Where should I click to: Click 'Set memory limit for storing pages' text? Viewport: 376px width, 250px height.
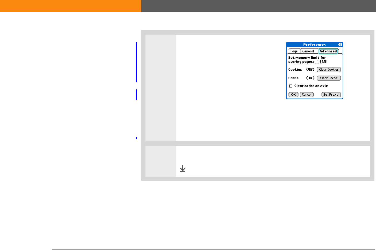coord(307,60)
